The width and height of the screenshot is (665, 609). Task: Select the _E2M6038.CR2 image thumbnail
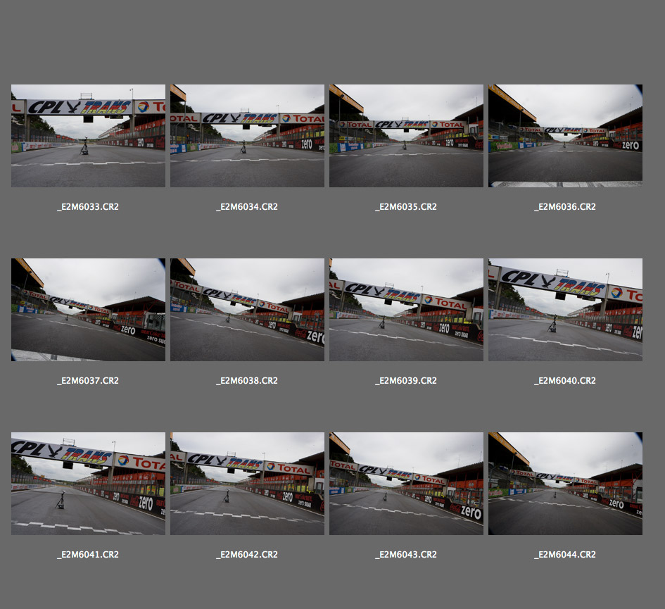[x=247, y=310]
